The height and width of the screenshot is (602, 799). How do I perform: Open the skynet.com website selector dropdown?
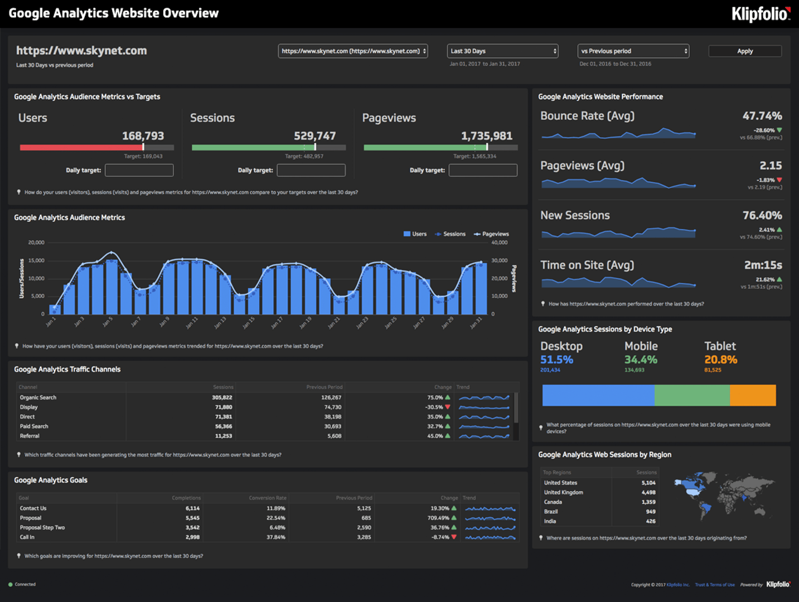coord(353,51)
